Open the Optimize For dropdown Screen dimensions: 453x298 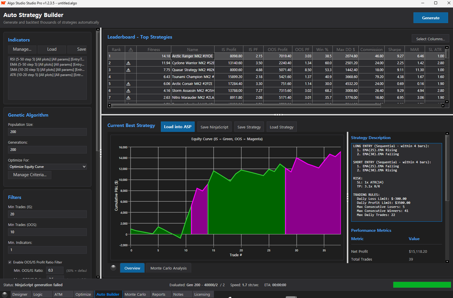tap(47, 167)
